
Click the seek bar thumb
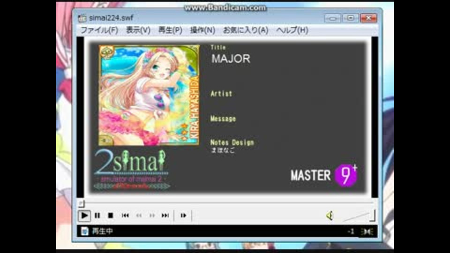[81, 203]
